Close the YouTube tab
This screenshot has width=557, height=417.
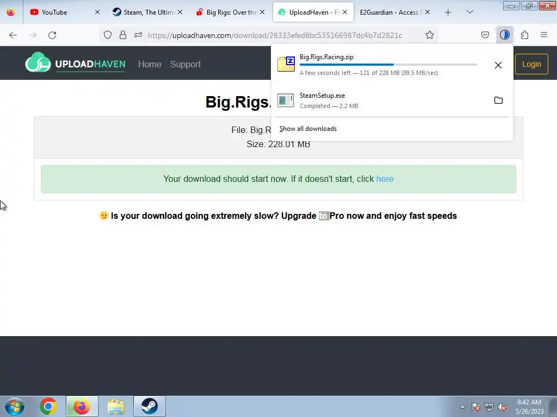pos(97,12)
